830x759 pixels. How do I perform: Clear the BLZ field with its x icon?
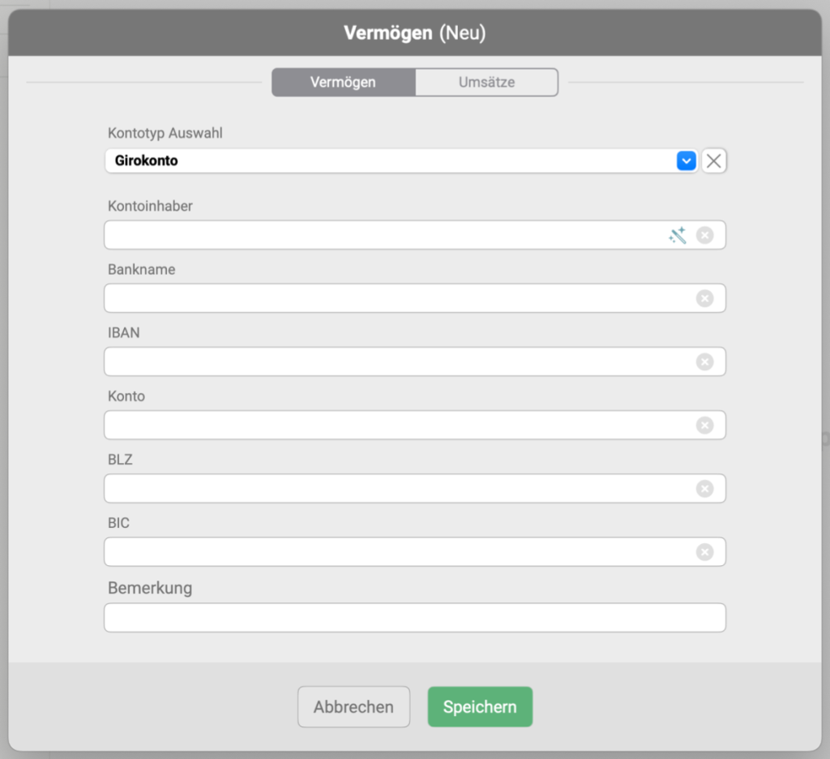pyautogui.click(x=704, y=488)
